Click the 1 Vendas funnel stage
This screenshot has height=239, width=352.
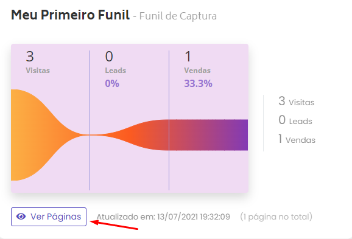point(197,62)
